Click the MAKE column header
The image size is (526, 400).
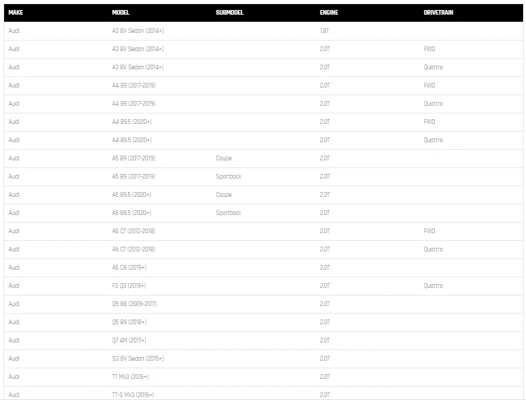click(x=15, y=12)
